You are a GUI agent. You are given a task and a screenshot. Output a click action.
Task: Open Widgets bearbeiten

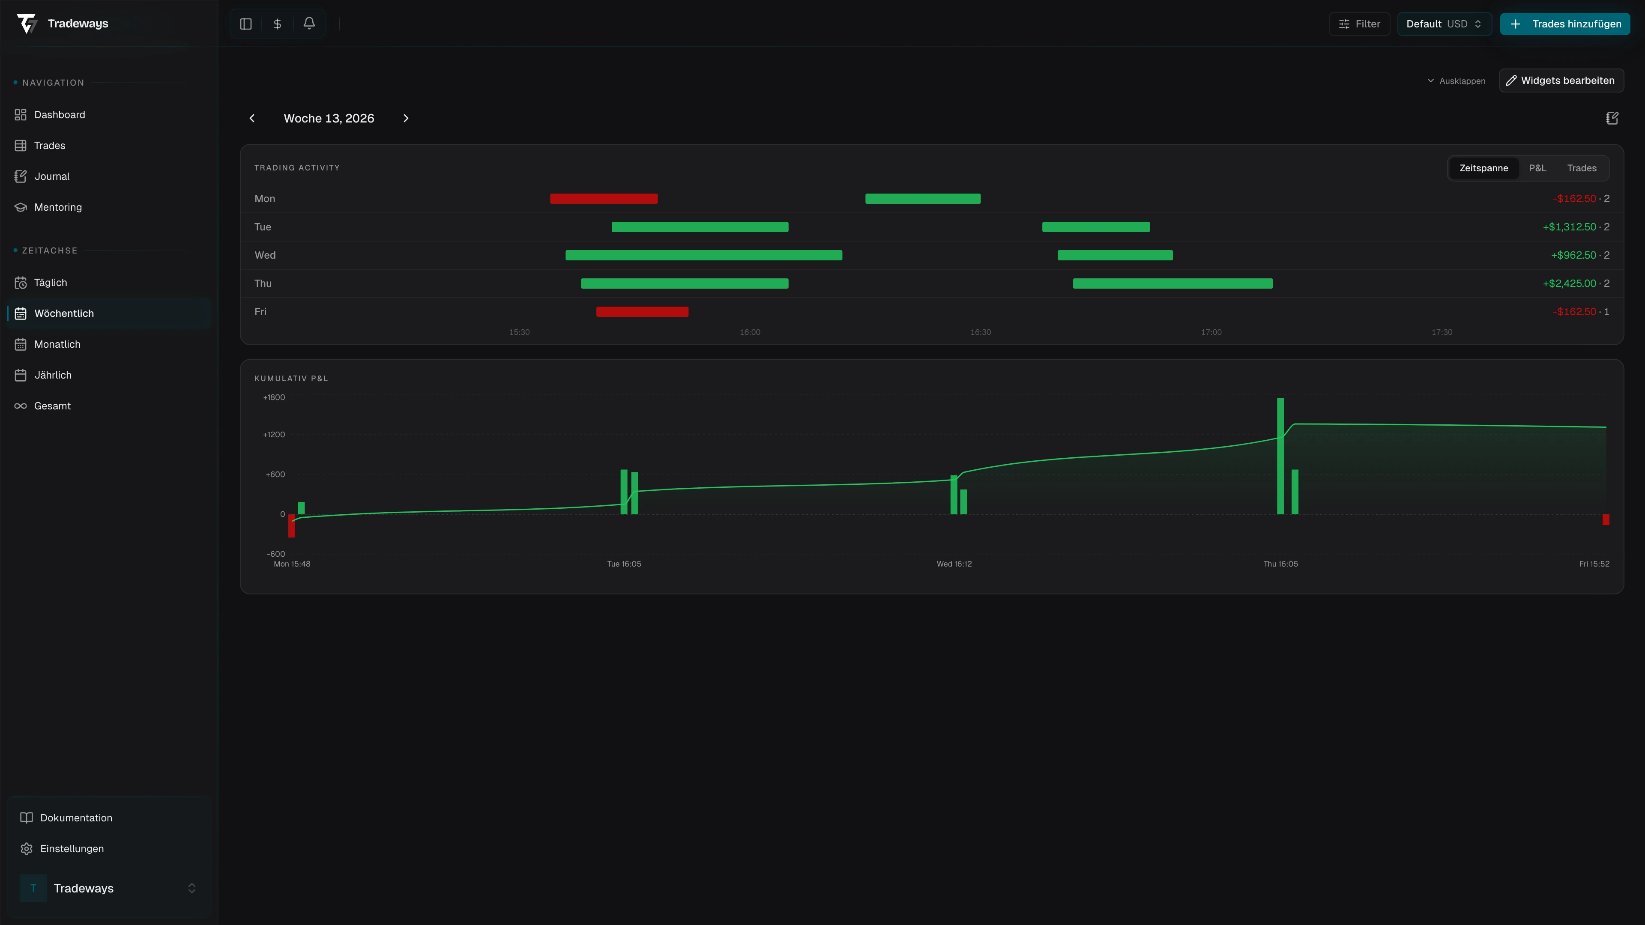pyautogui.click(x=1561, y=80)
